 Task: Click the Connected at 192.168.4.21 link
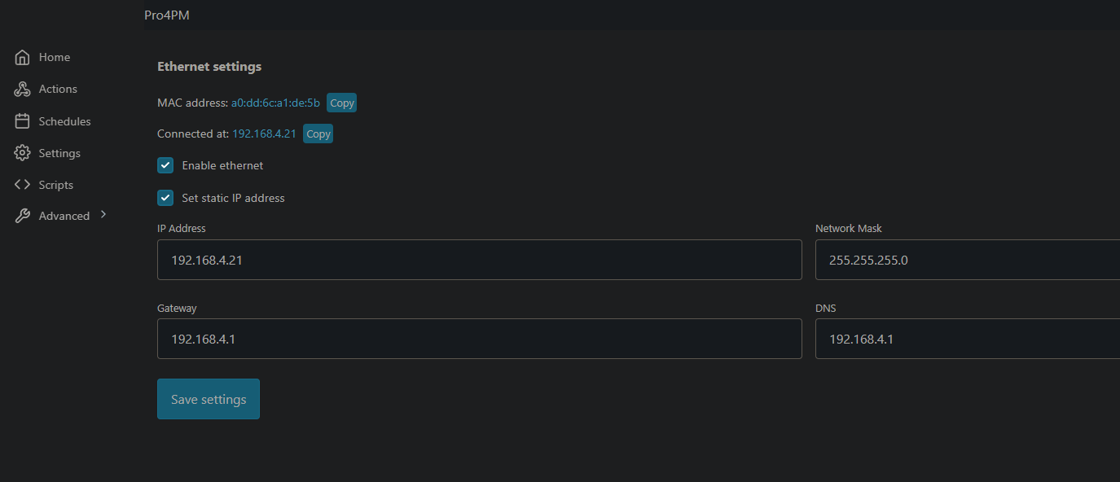[x=264, y=134]
